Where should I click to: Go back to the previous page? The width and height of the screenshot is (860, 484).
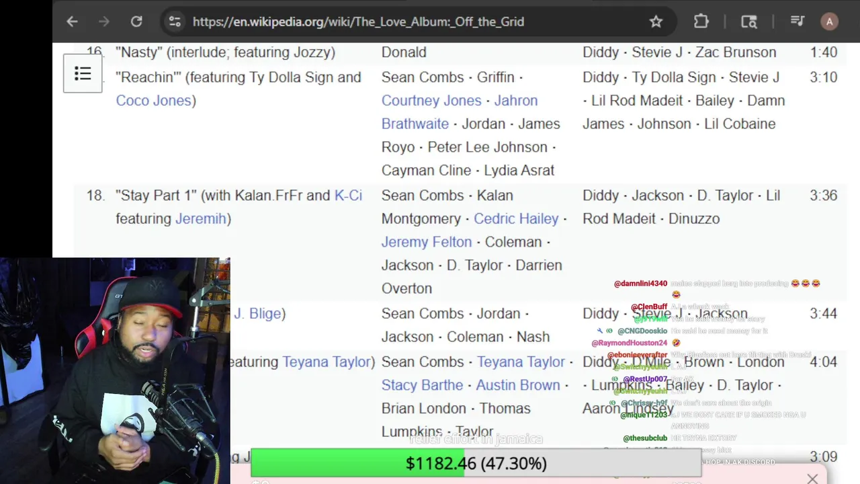pos(72,22)
